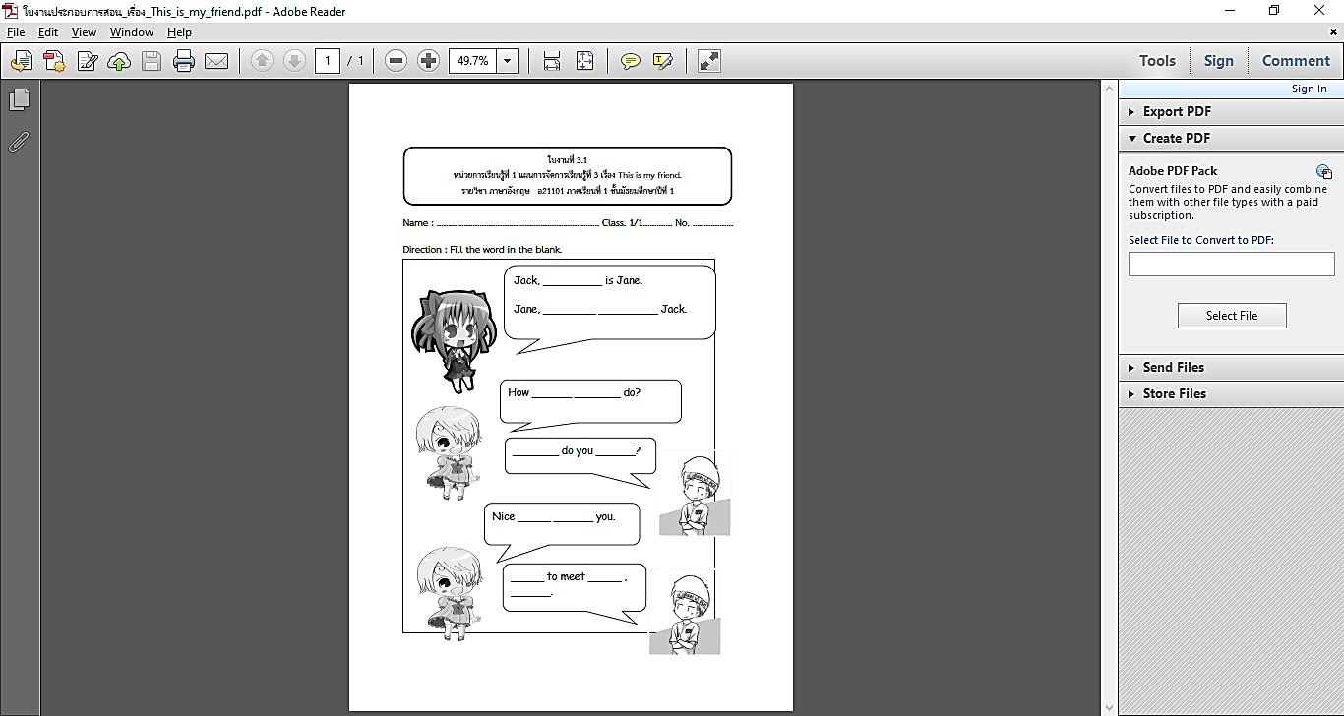Click the Create PDF online icon

[21, 61]
